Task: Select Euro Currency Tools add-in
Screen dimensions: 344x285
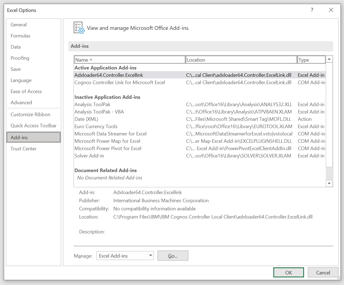Action: click(x=200, y=126)
